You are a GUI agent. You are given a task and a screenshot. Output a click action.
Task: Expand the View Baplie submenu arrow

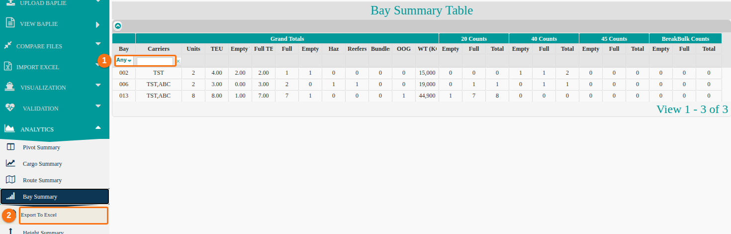[x=98, y=24]
